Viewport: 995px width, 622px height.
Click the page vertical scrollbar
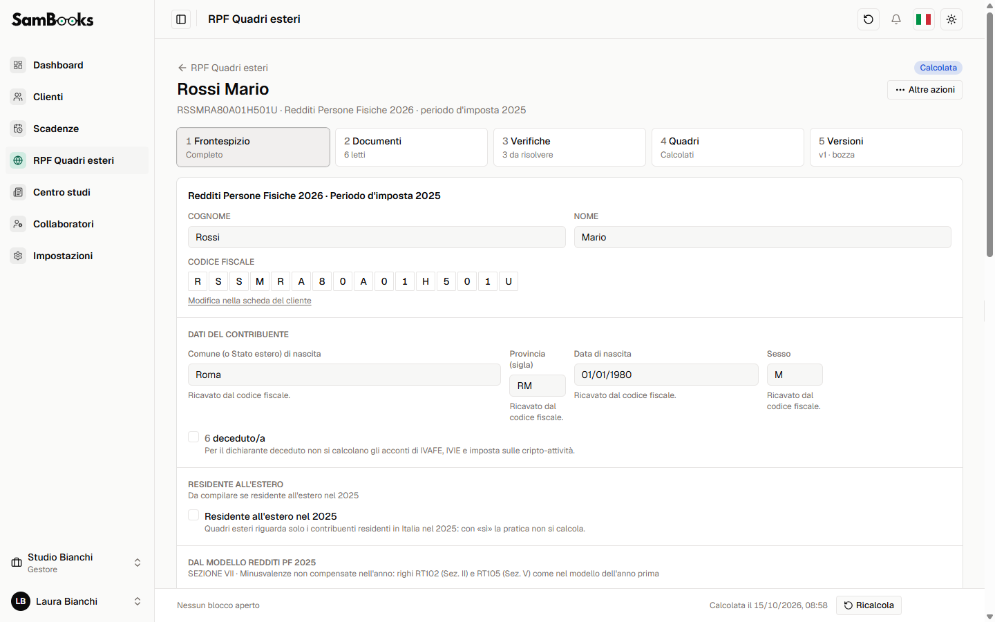[989, 135]
